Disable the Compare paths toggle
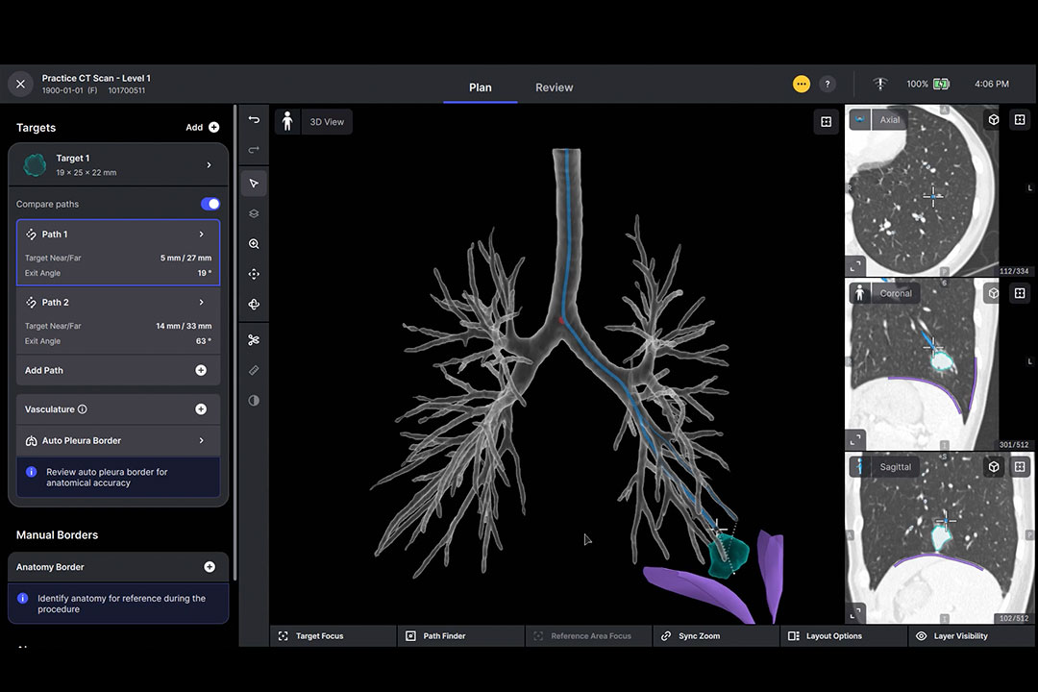 click(210, 204)
